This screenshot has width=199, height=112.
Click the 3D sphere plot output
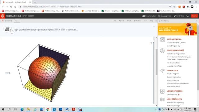point(44,73)
